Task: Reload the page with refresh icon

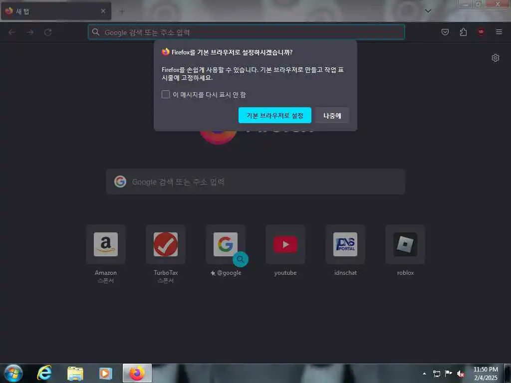Action: pos(48,32)
